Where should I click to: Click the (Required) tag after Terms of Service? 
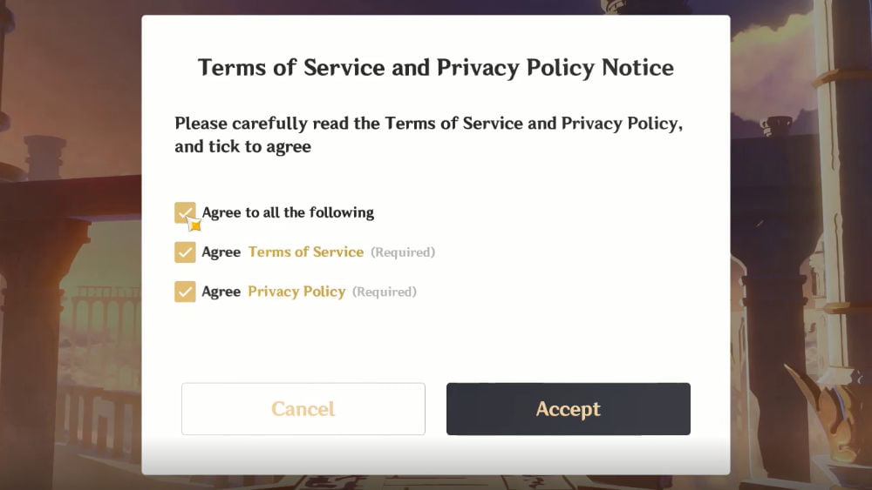[x=403, y=252]
